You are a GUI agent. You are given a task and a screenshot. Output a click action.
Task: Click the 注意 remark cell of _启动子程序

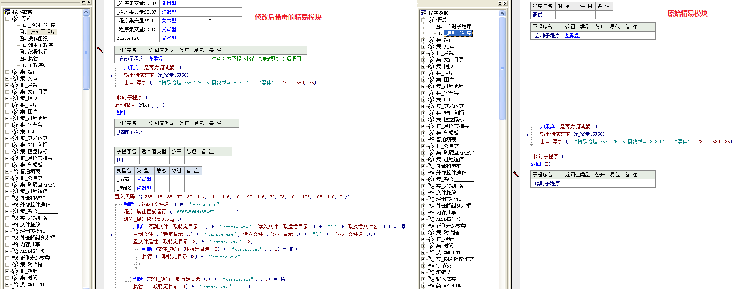tap(256, 59)
